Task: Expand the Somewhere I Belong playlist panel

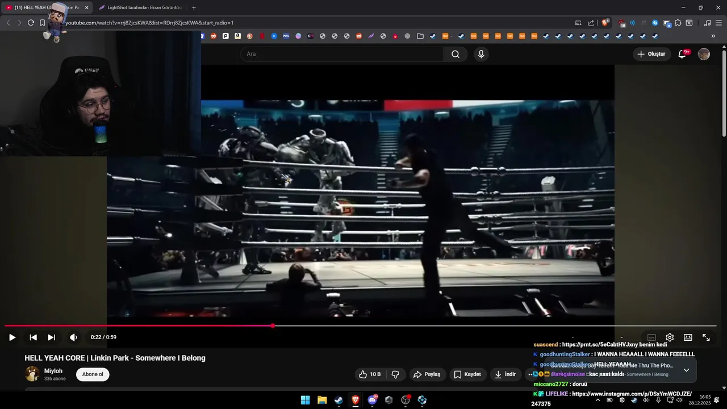Action: click(686, 370)
